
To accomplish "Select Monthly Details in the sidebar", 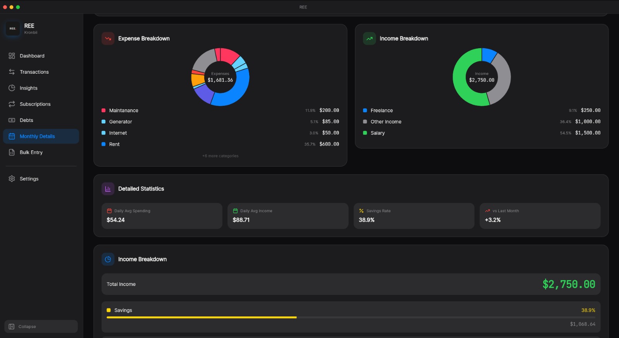I will tap(41, 136).
